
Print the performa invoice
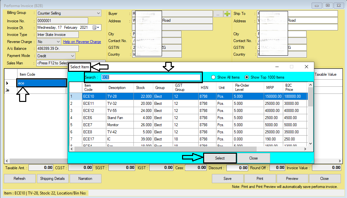pos(260,178)
